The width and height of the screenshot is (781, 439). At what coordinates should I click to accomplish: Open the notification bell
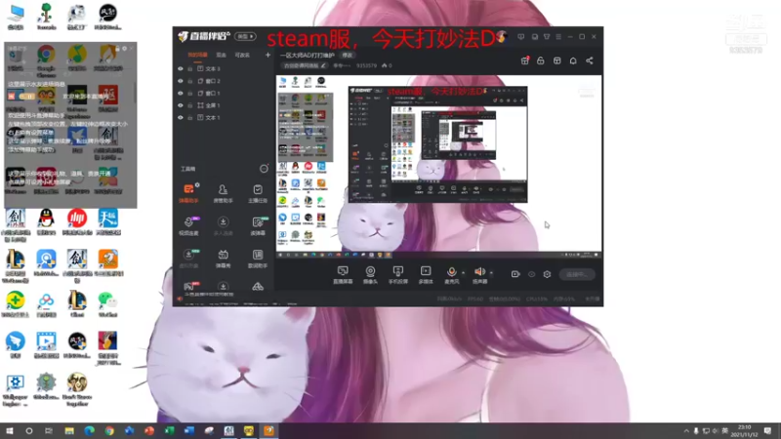coord(573,60)
